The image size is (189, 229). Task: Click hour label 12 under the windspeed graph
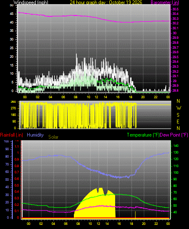(x=96, y=97)
